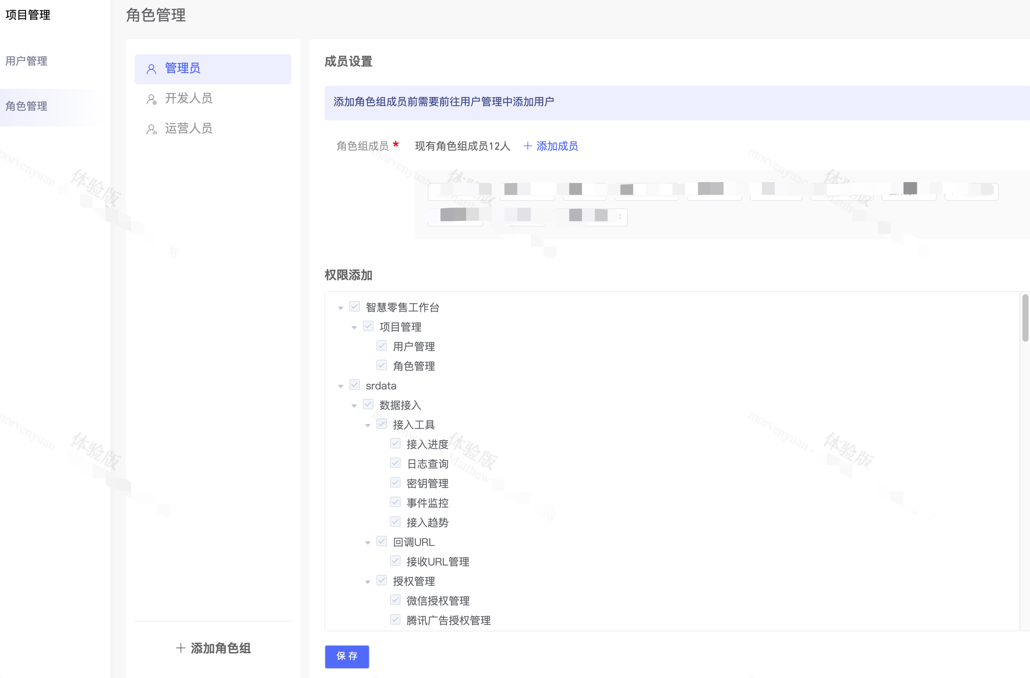Collapse the 接入工具 tree node
This screenshot has width=1030, height=678.
coord(368,425)
